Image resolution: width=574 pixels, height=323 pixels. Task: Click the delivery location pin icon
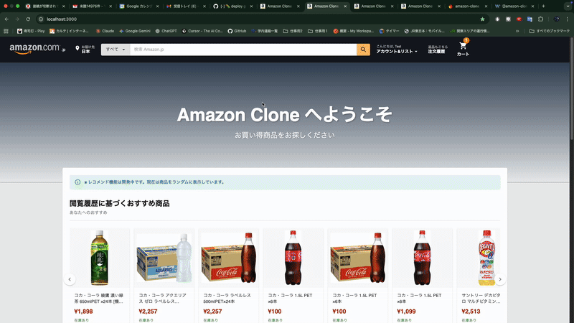pyautogui.click(x=77, y=48)
